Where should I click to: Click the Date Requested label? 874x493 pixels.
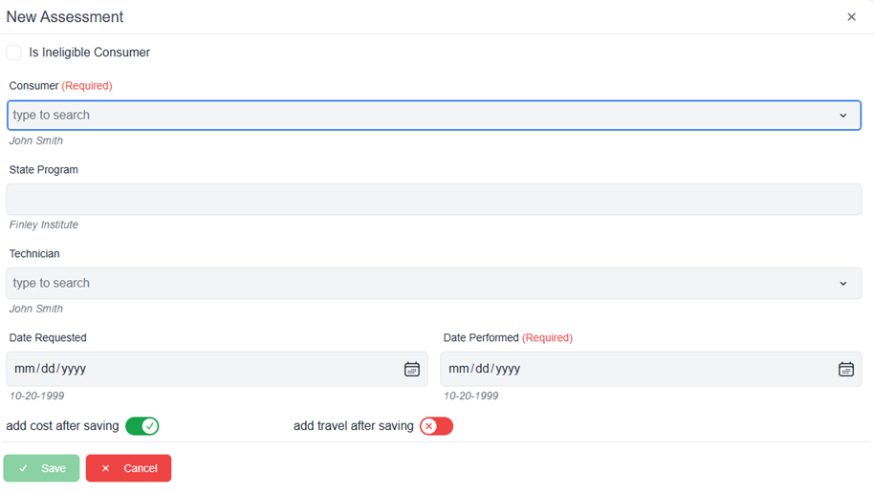(x=48, y=337)
